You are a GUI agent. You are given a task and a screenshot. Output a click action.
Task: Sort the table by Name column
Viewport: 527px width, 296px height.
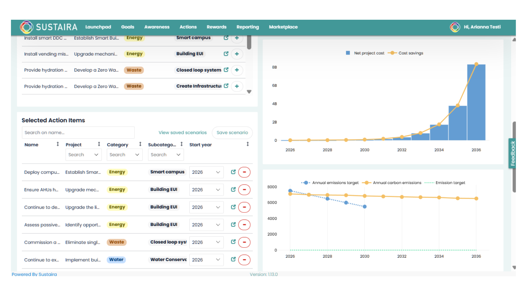[x=57, y=144]
